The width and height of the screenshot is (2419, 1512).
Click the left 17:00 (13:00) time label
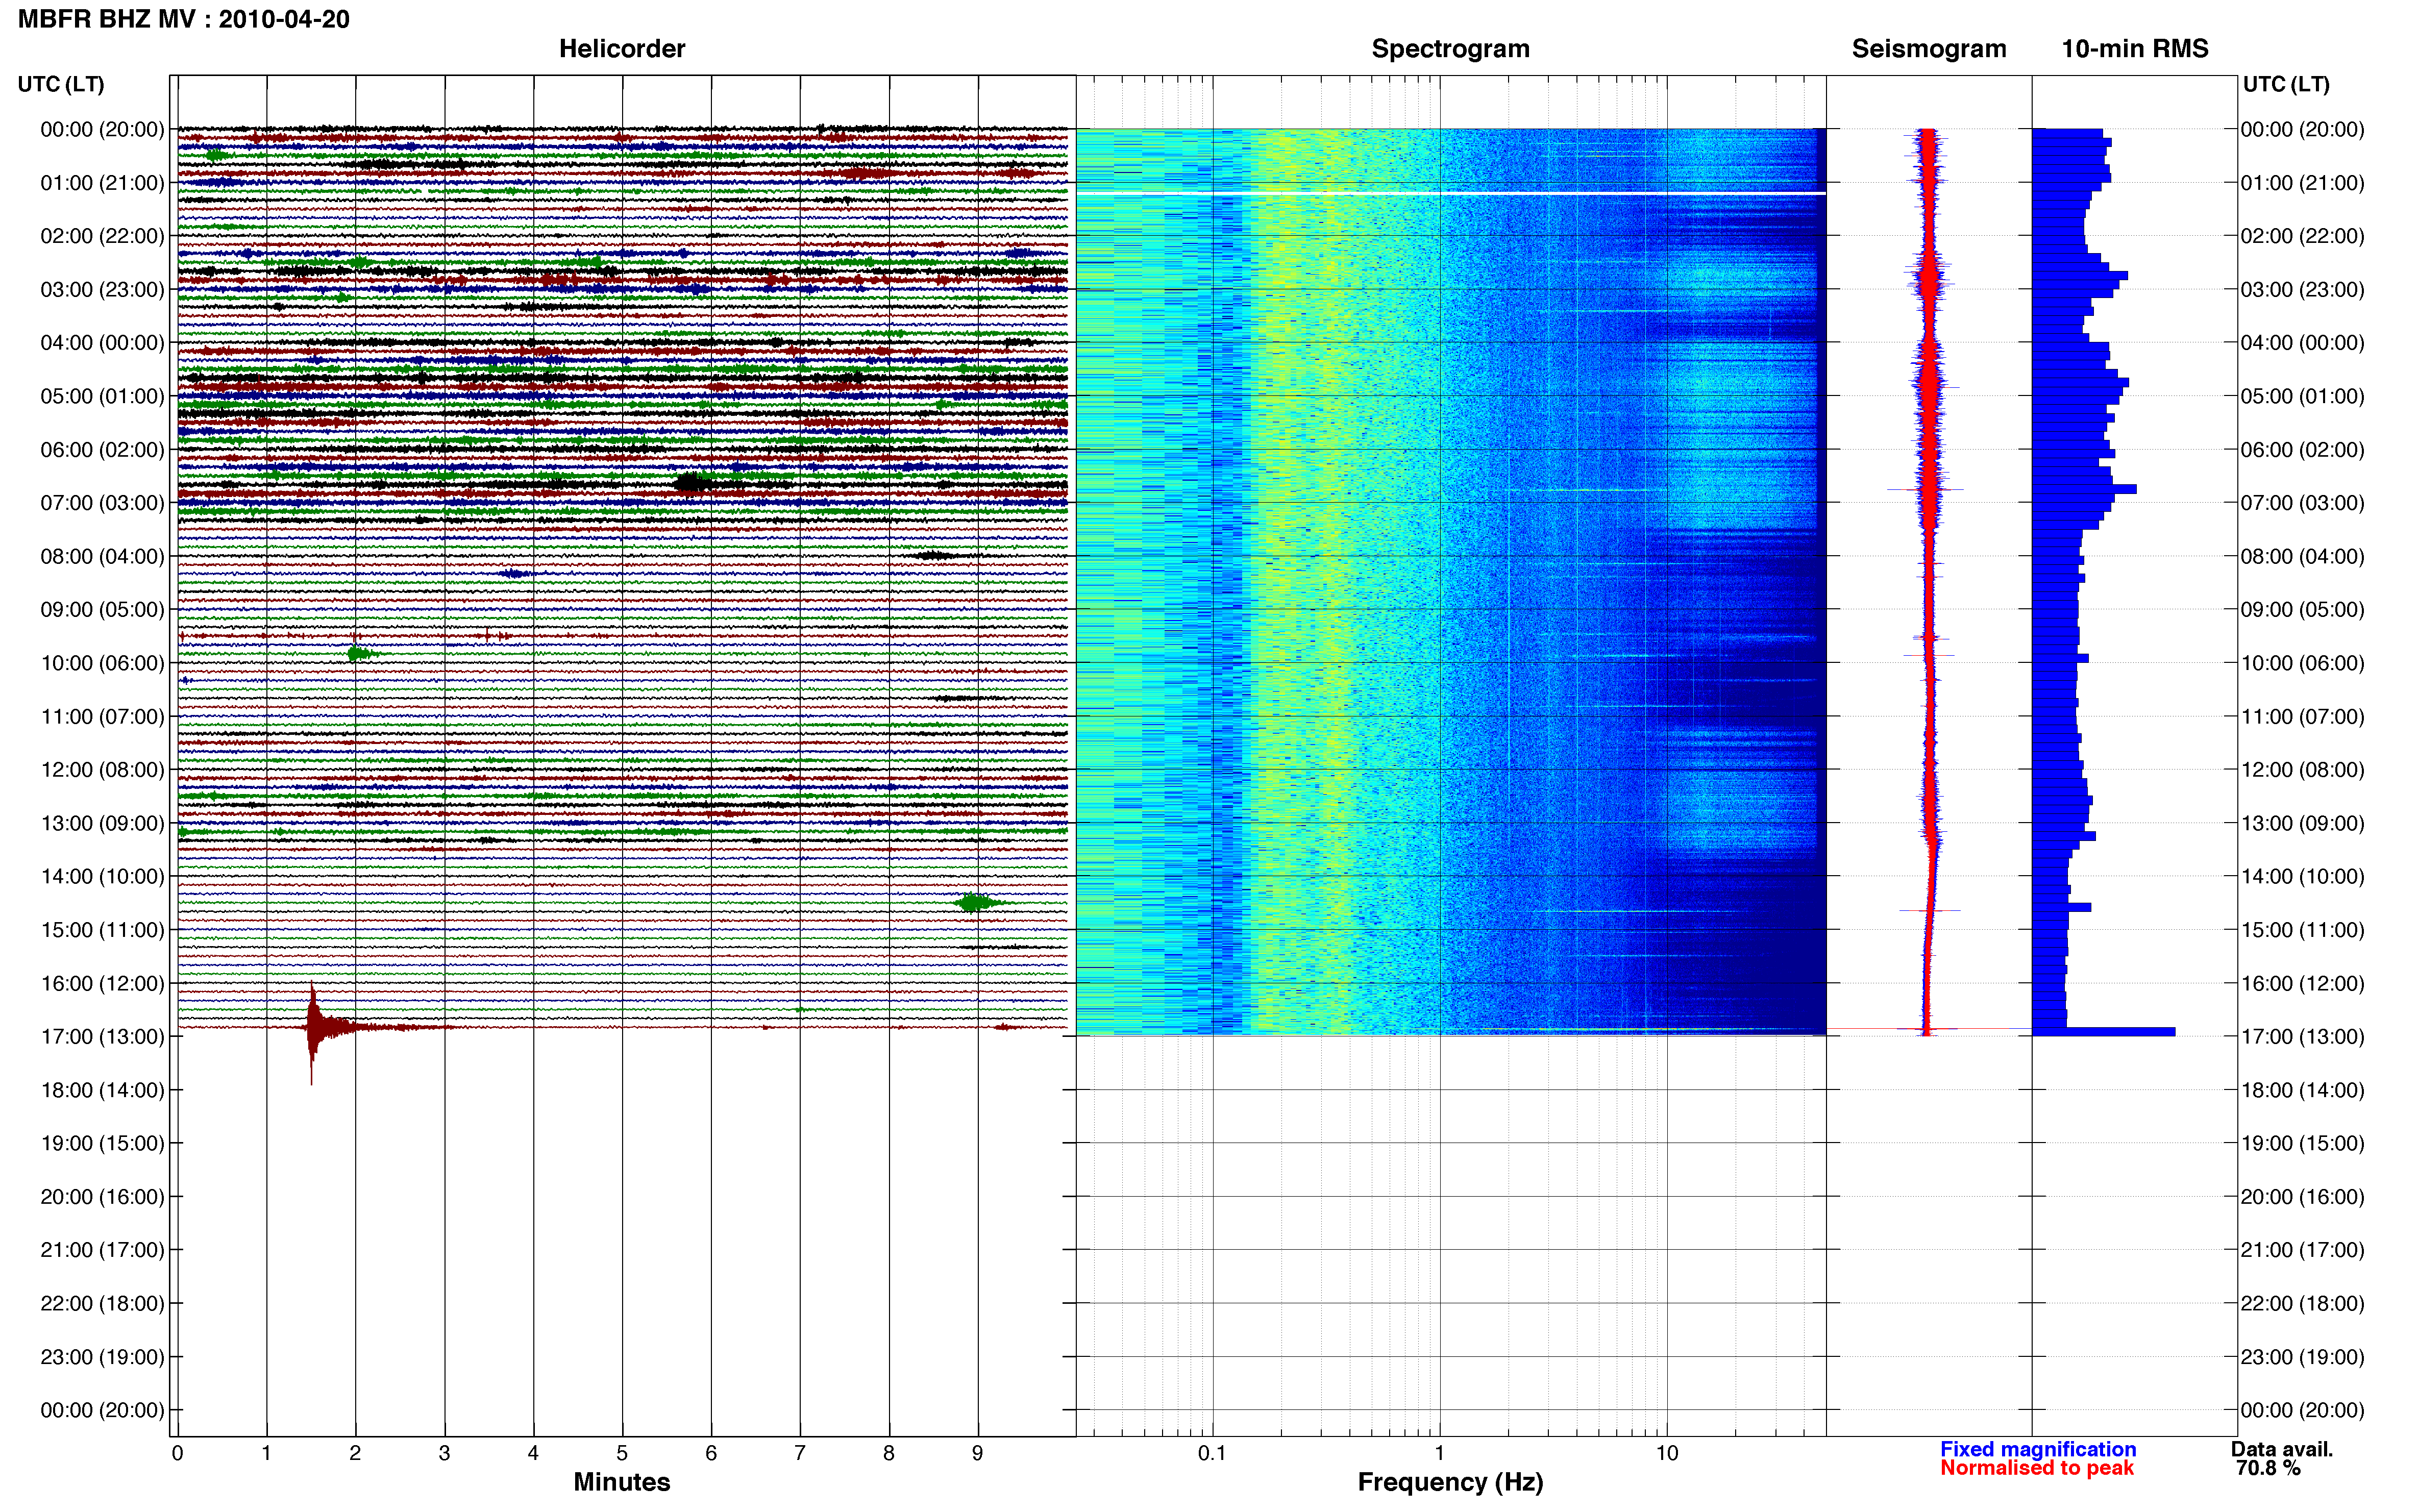102,1037
